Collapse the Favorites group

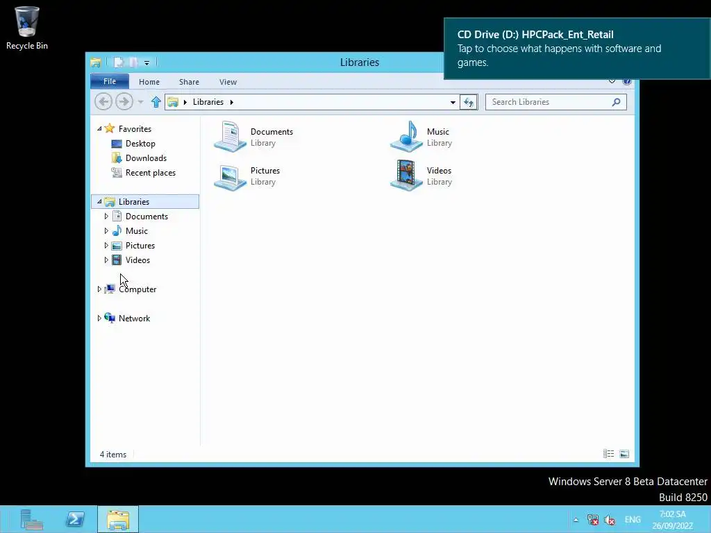pyautogui.click(x=99, y=128)
